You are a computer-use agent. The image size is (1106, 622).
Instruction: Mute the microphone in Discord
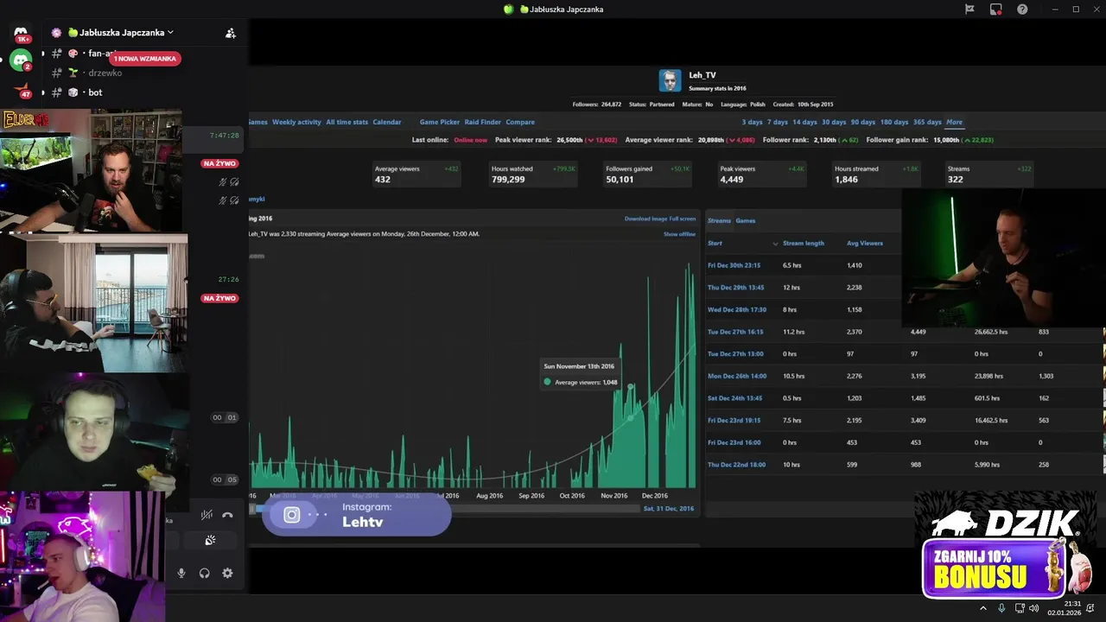click(181, 573)
